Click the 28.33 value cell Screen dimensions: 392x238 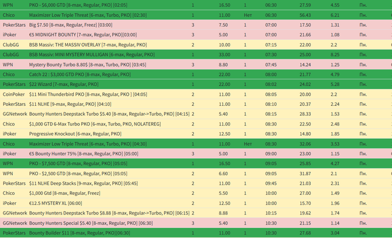[x=305, y=114]
